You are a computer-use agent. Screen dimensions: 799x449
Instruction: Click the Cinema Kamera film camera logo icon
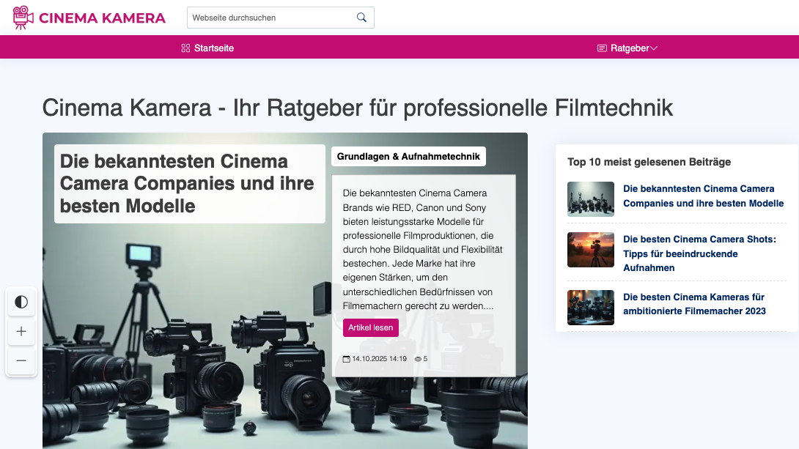[x=23, y=16]
